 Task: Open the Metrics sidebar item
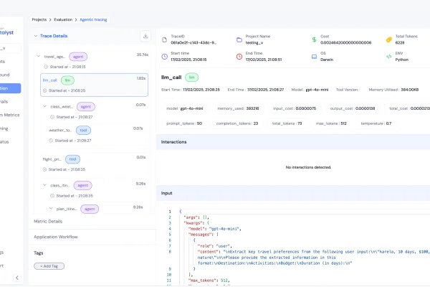(x=10, y=115)
